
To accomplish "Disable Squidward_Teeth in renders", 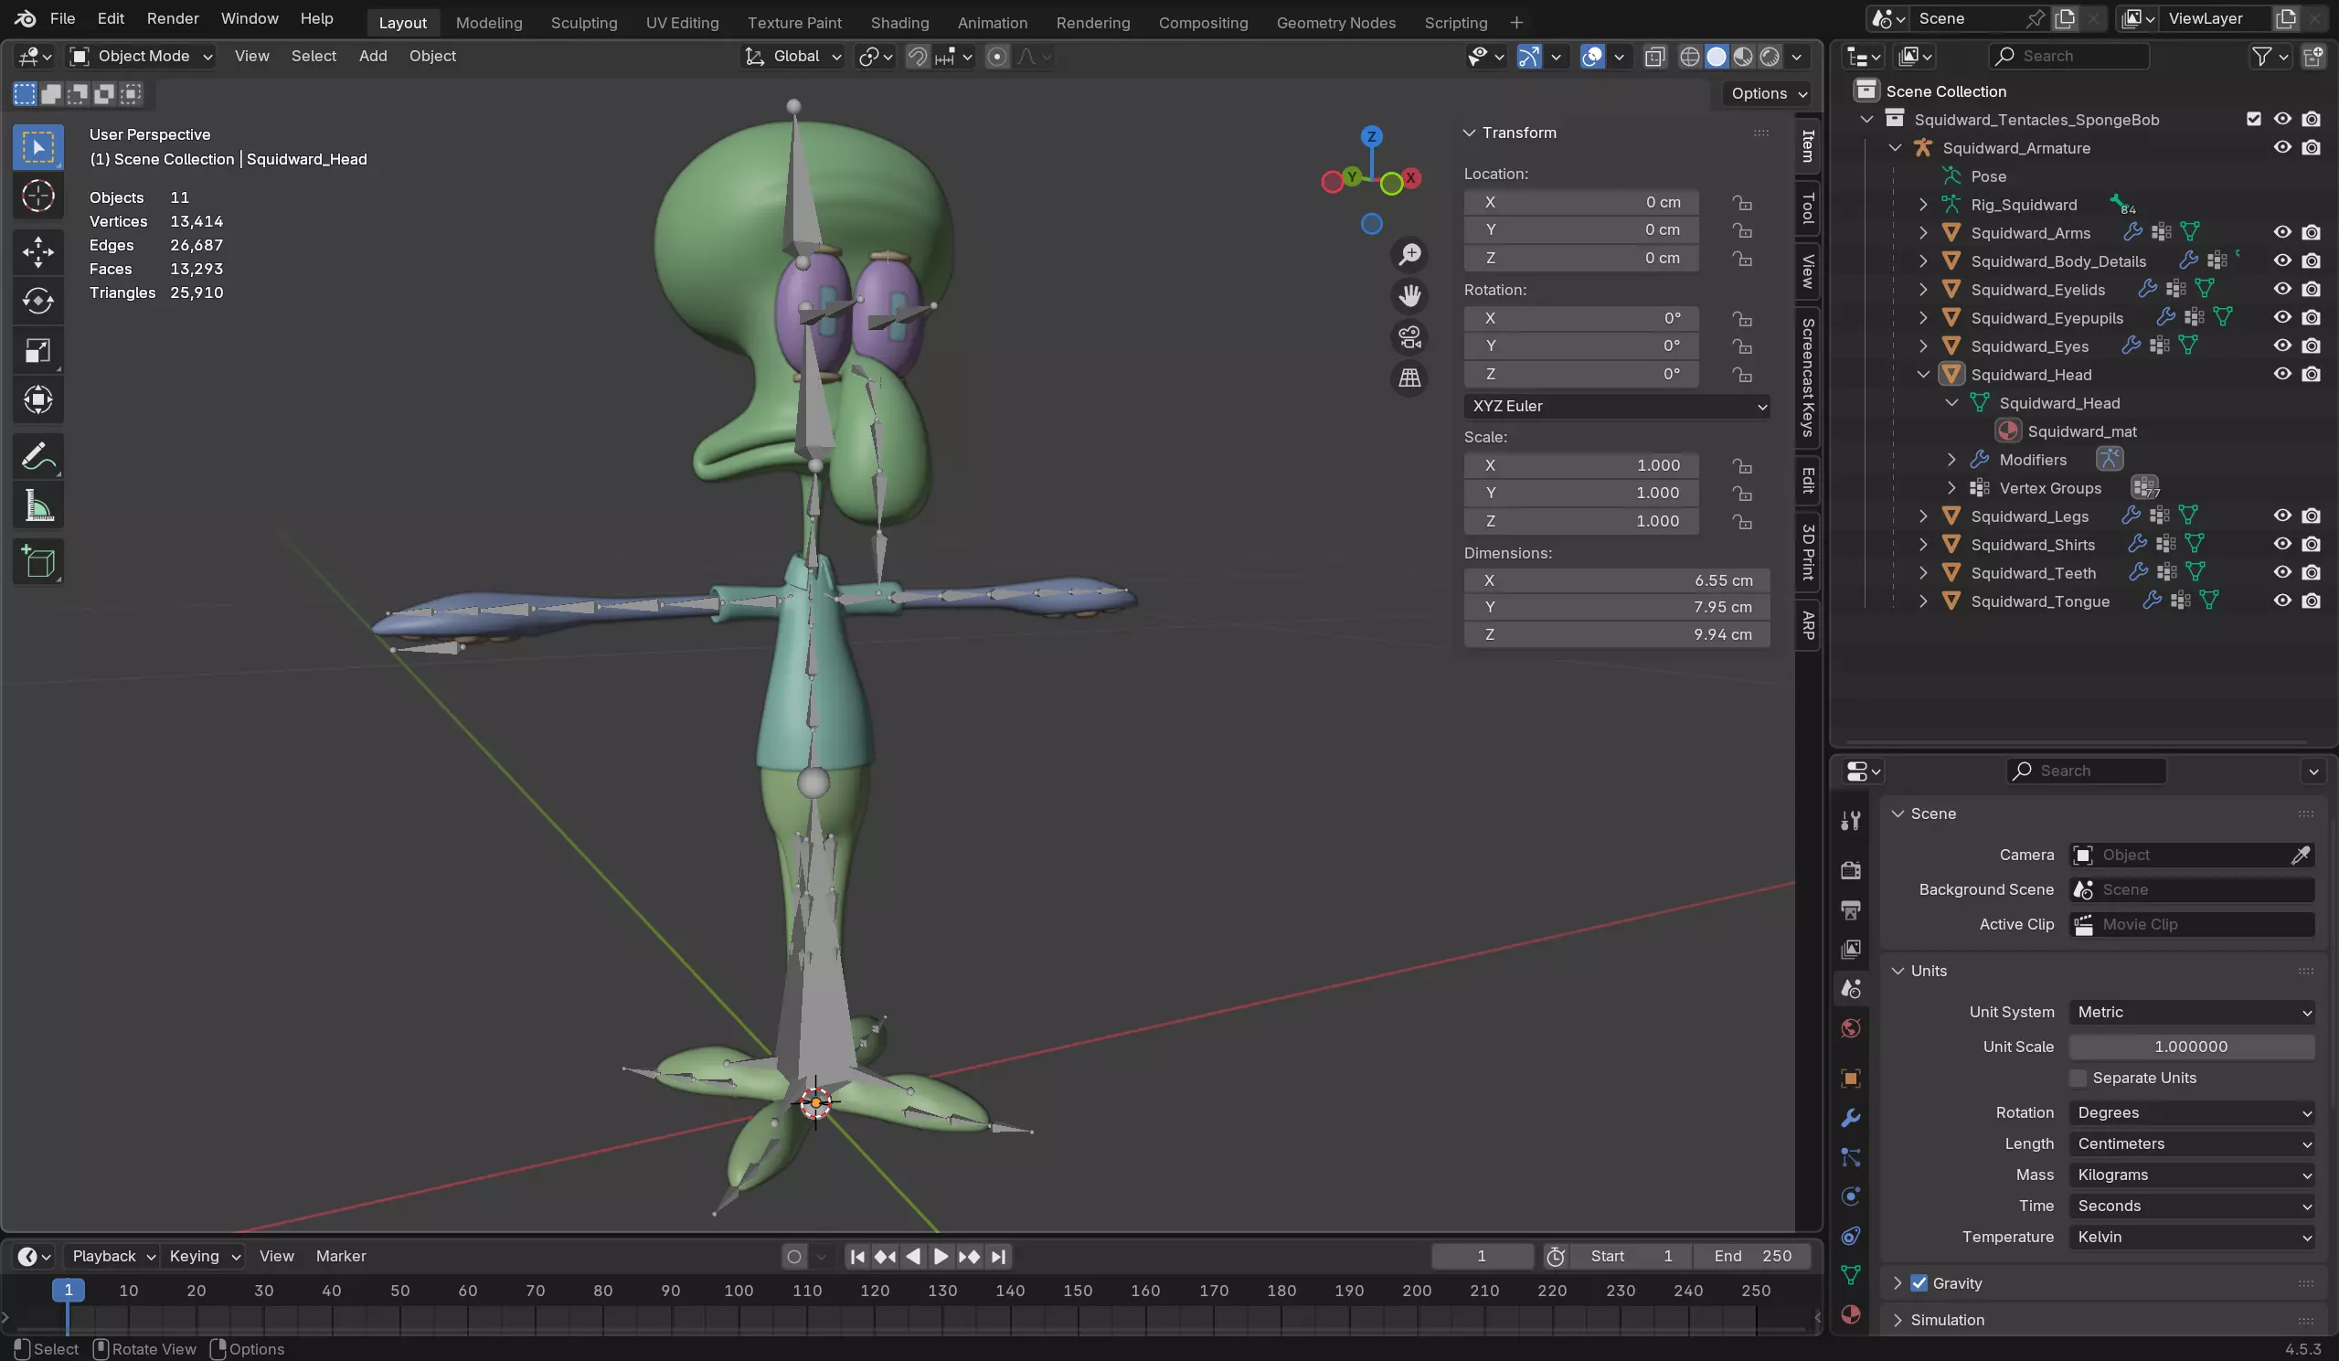I will 2312,572.
